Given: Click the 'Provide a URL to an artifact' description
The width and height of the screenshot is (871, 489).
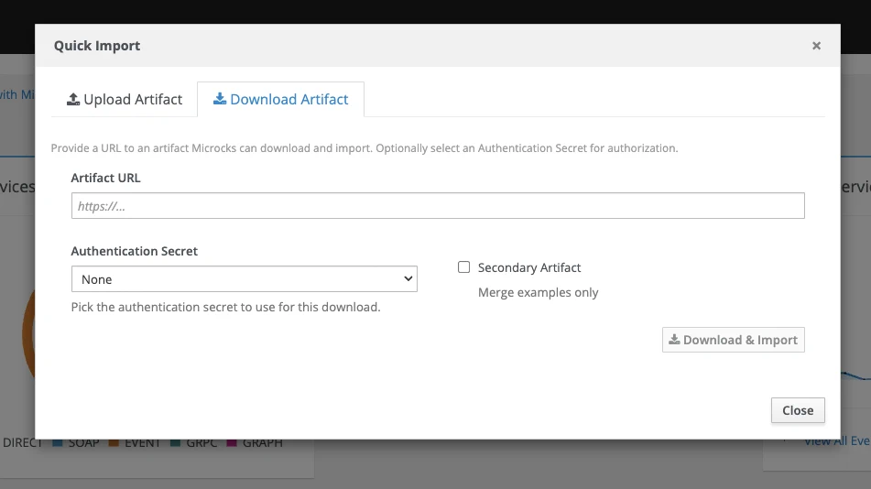Looking at the screenshot, I should click(x=365, y=148).
